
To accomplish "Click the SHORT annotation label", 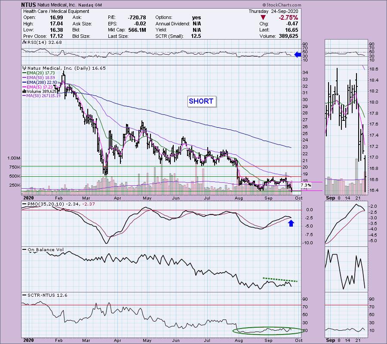I will pyautogui.click(x=201, y=101).
